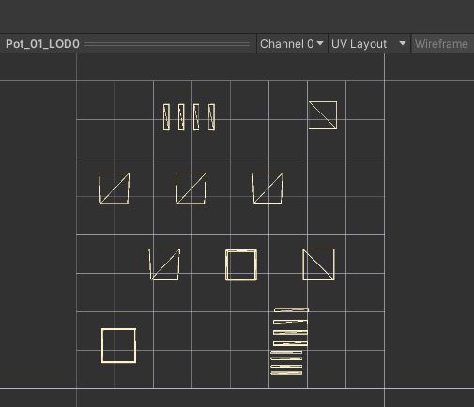Click the arrow beside Channel 0

320,43
